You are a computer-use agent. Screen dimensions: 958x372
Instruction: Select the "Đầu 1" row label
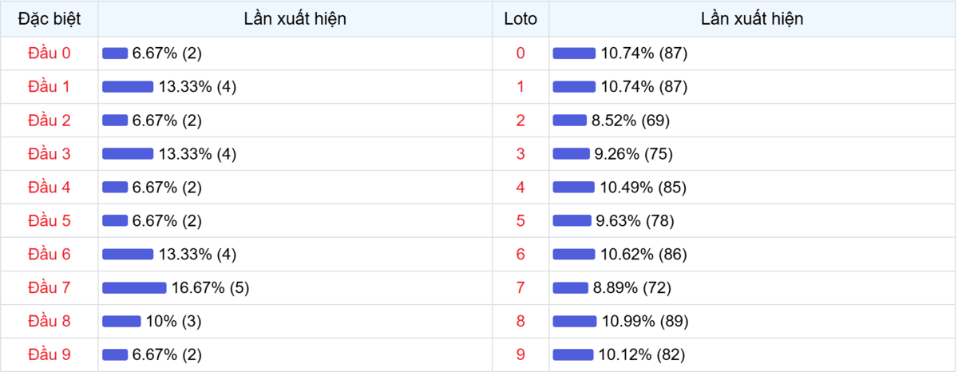click(49, 87)
